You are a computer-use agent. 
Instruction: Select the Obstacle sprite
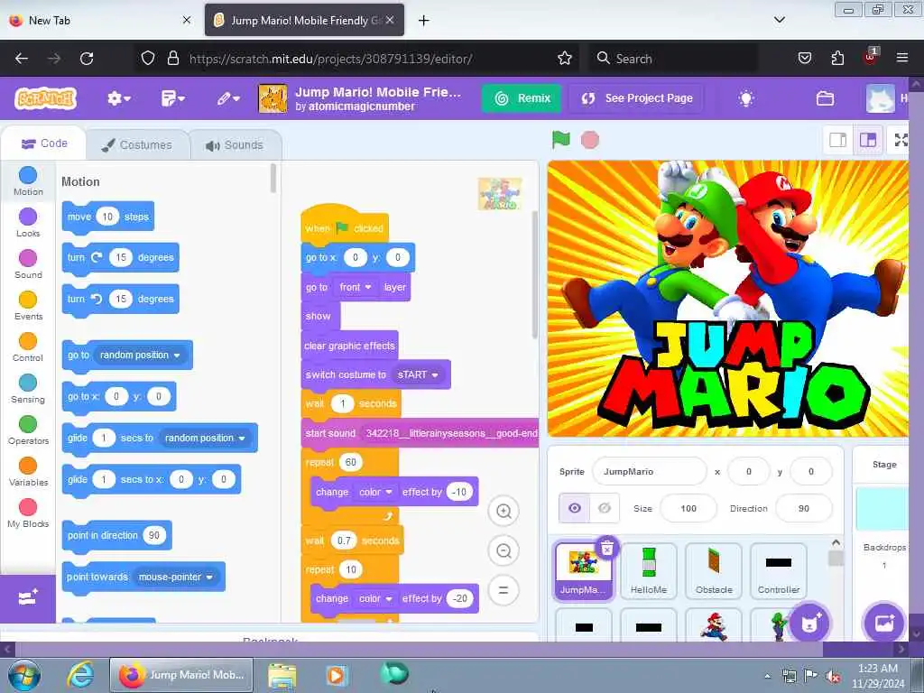click(714, 571)
